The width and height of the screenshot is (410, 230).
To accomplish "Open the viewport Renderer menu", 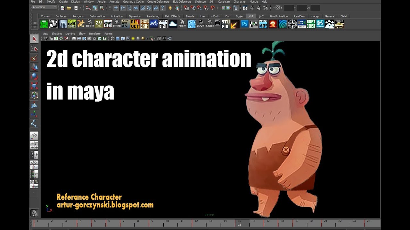I will tap(95, 34).
